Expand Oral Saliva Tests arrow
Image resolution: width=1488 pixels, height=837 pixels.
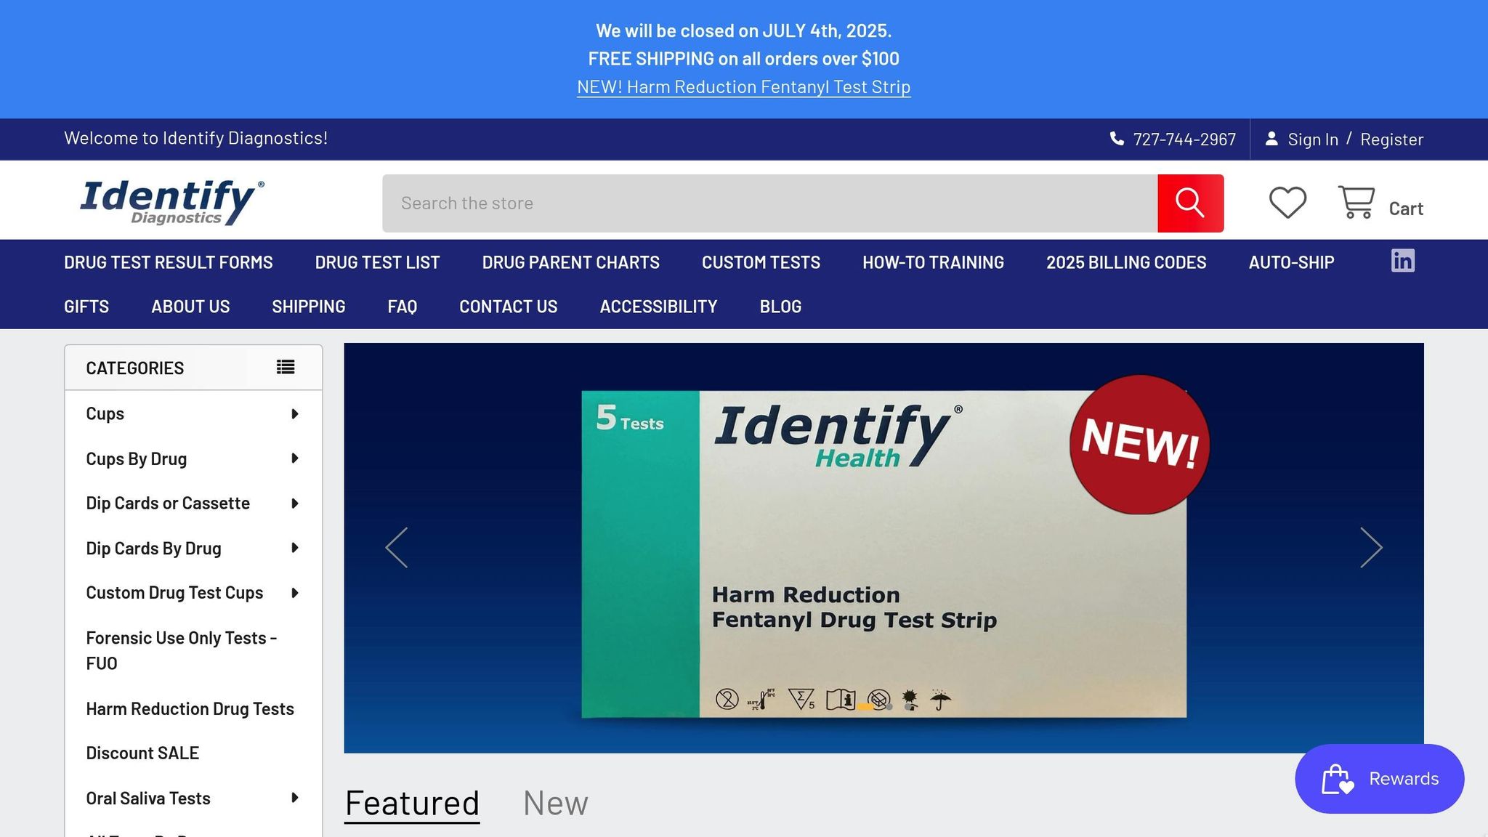click(x=294, y=798)
